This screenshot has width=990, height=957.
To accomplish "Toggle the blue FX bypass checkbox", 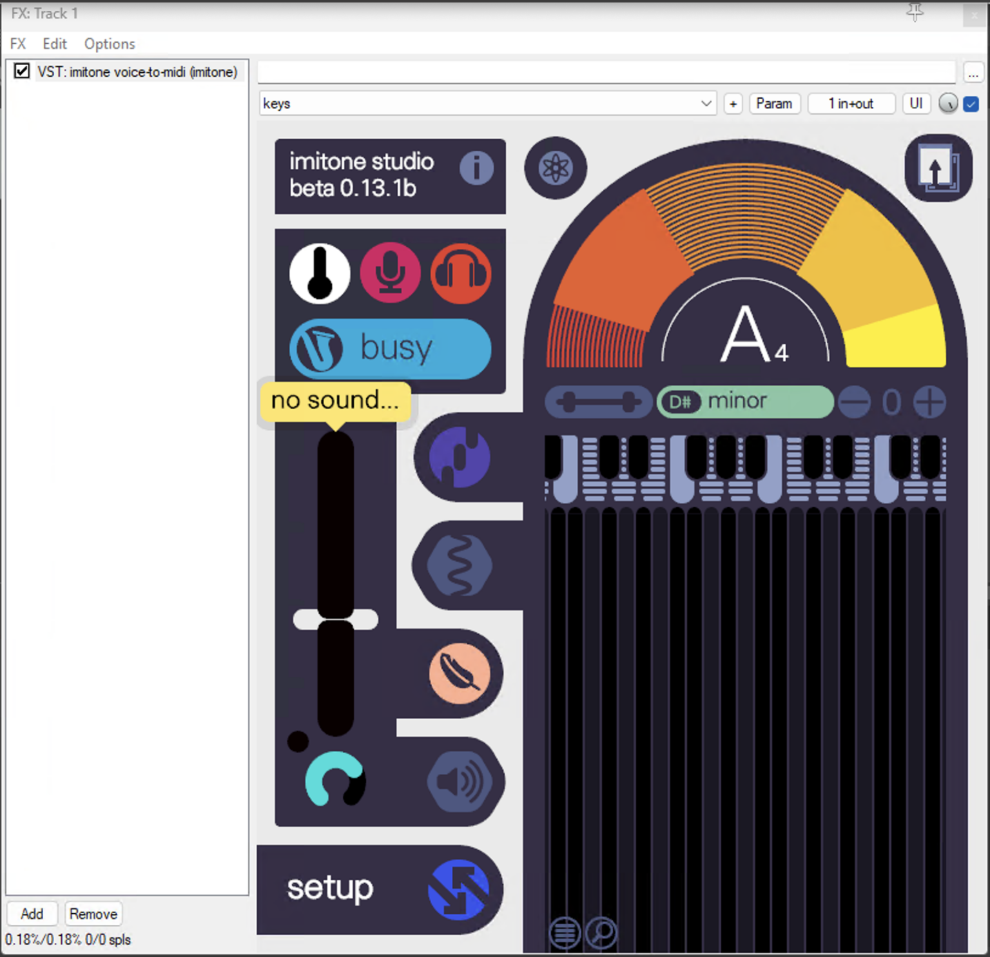I will click(971, 104).
